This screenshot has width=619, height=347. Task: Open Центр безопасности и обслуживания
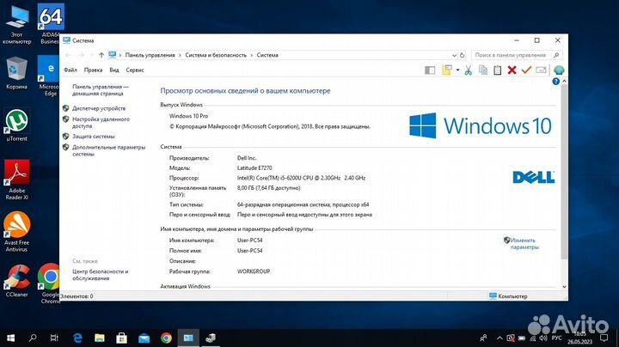click(x=101, y=275)
